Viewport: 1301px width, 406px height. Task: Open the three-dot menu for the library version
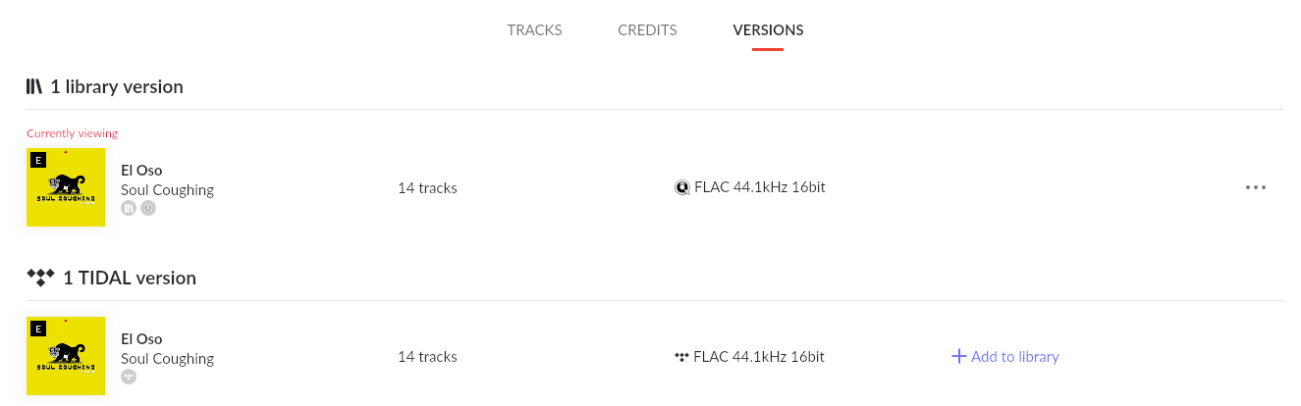pos(1255,187)
